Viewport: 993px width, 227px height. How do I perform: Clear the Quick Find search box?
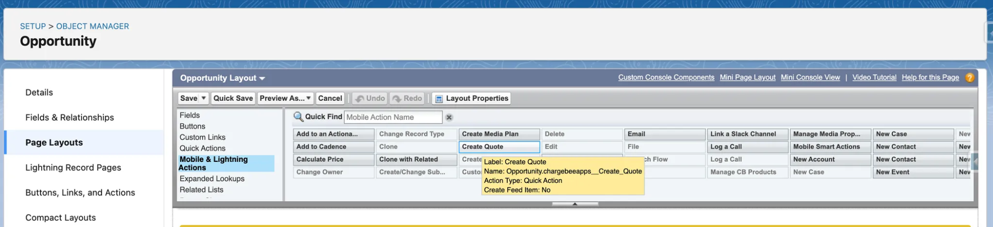[449, 117]
